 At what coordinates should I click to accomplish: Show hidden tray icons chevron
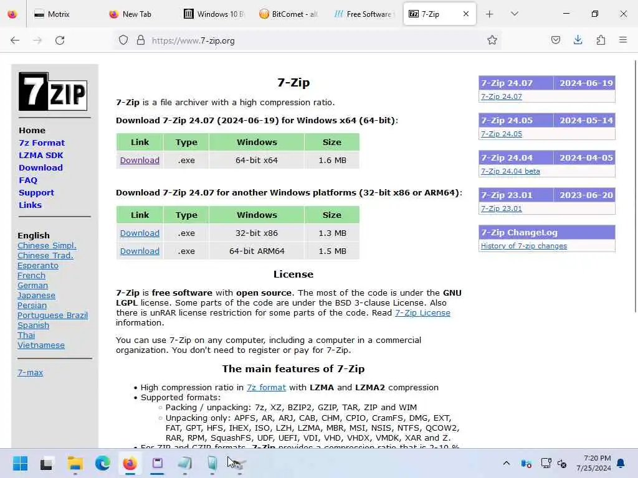point(506,463)
